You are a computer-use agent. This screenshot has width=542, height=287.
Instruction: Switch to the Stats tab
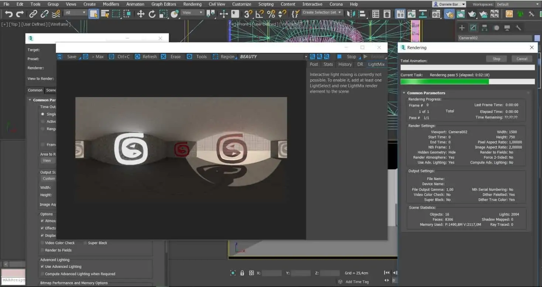point(328,64)
